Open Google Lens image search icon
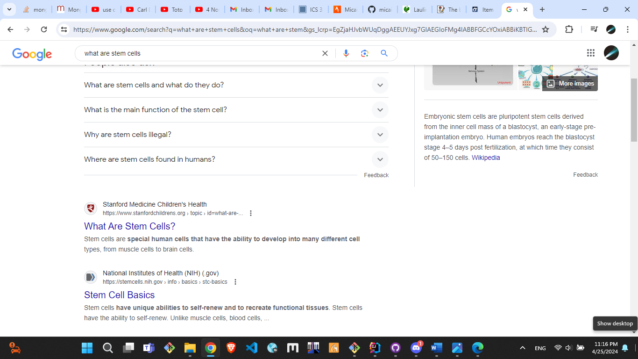Viewport: 638px width, 359px height. tap(365, 53)
